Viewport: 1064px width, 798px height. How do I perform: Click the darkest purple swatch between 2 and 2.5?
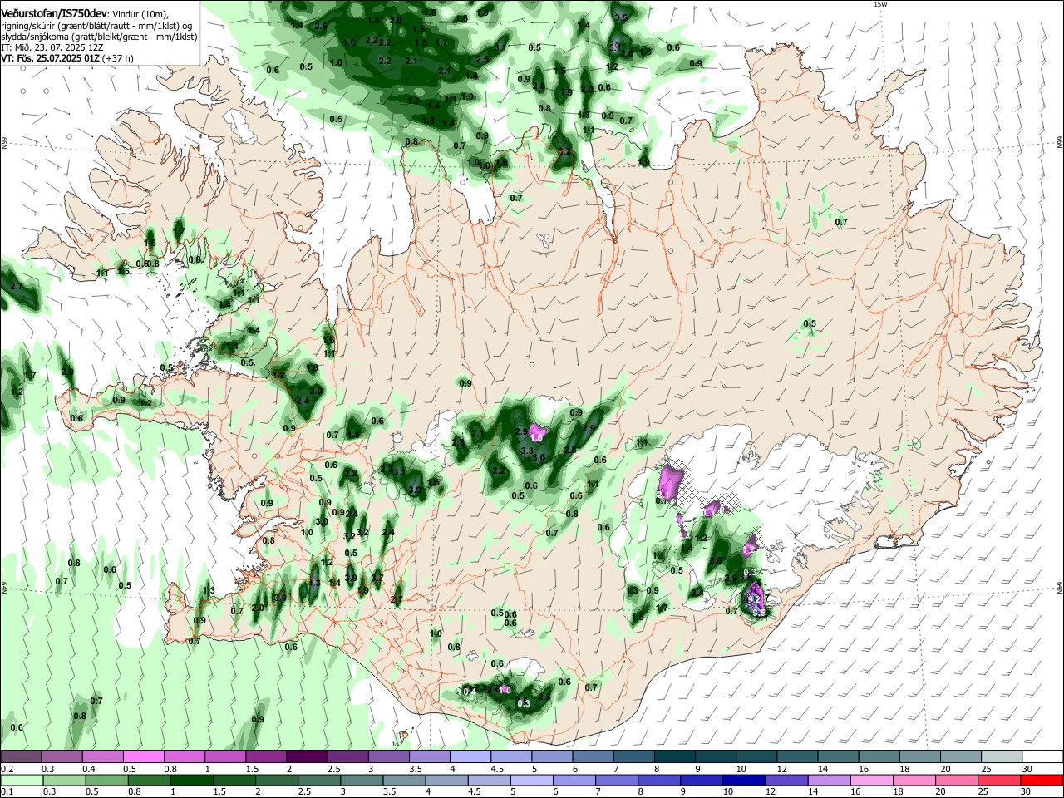[x=307, y=757]
